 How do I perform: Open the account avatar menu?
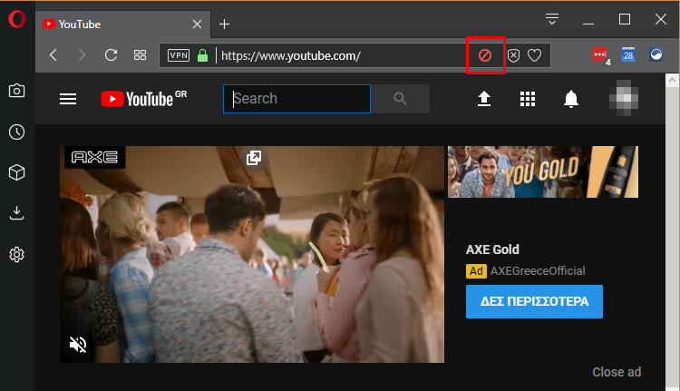click(x=624, y=98)
